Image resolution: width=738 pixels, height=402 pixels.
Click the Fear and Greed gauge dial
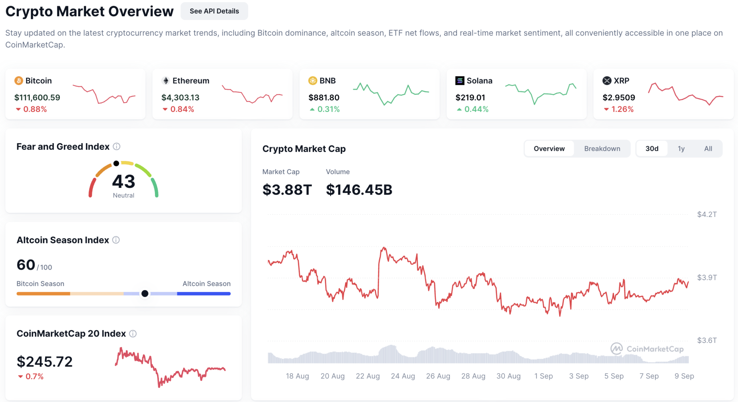(x=123, y=179)
